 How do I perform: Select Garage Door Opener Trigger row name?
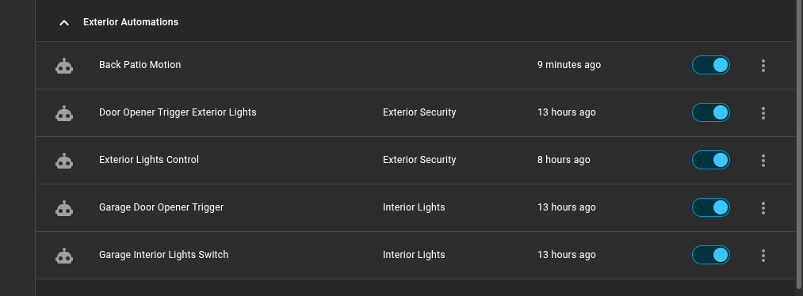(x=162, y=207)
